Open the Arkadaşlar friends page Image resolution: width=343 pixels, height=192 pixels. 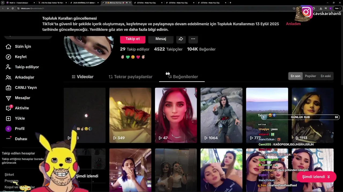[20, 77]
